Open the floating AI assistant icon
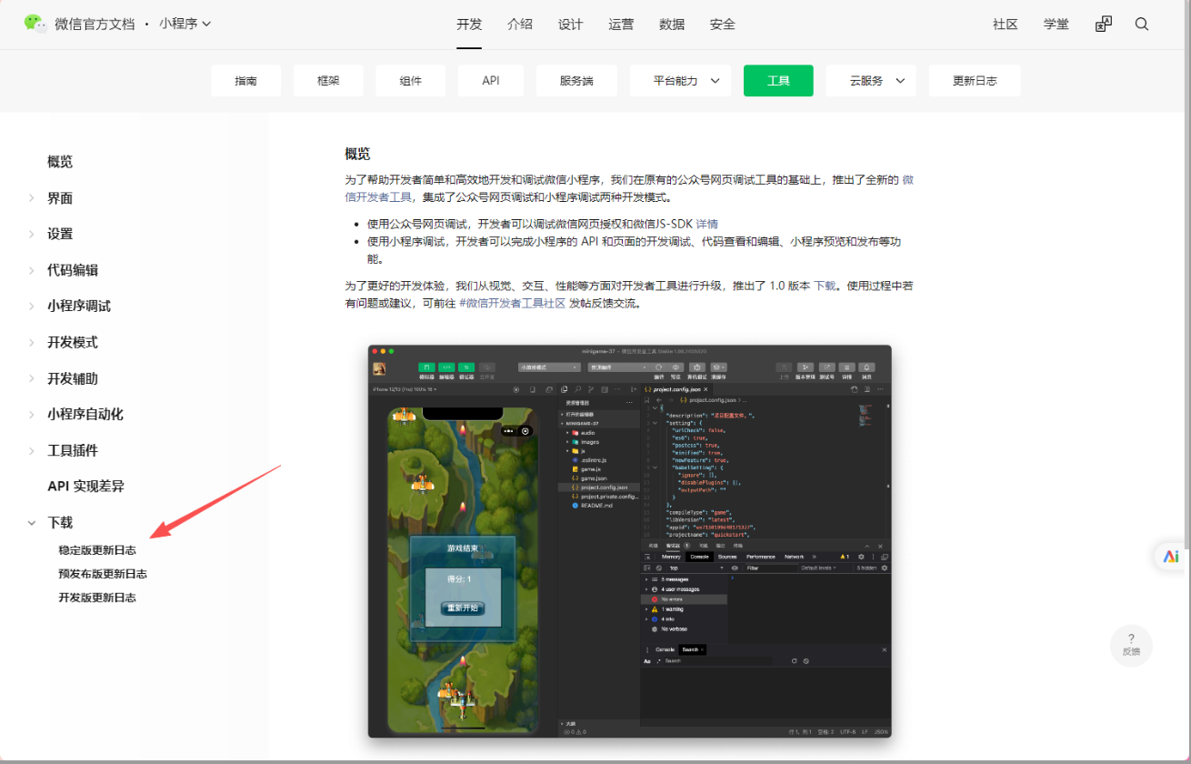The width and height of the screenshot is (1191, 764). click(x=1170, y=557)
